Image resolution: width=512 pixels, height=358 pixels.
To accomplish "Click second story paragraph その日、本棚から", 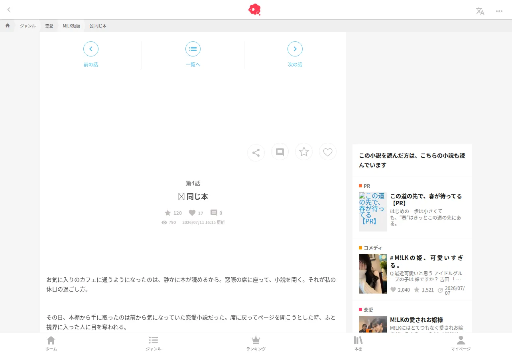I will pyautogui.click(x=191, y=322).
